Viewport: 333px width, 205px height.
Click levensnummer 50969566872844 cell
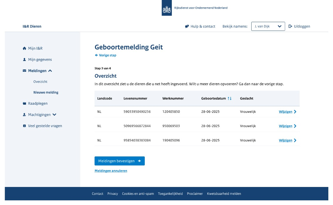point(137,126)
